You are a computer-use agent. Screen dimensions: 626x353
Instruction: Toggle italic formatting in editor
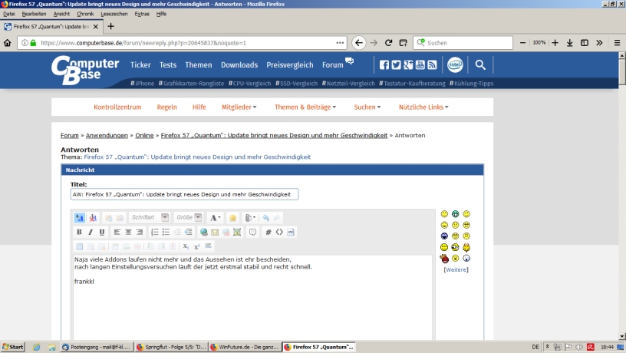coord(91,232)
